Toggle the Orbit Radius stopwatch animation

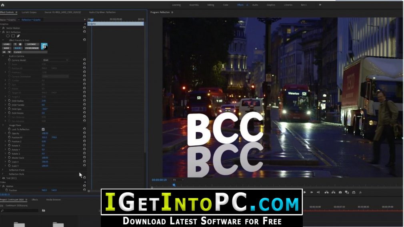pyautogui.click(x=9, y=101)
